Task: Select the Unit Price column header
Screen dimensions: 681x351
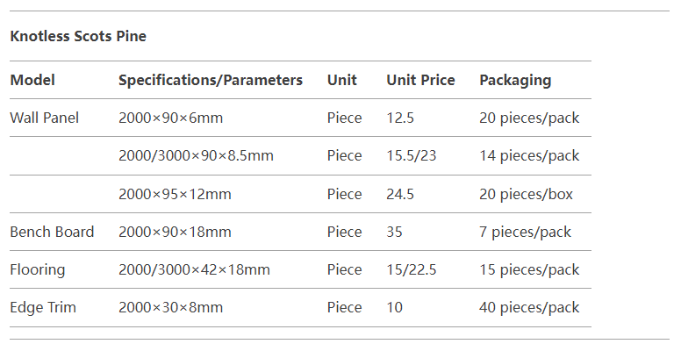Action: point(421,80)
